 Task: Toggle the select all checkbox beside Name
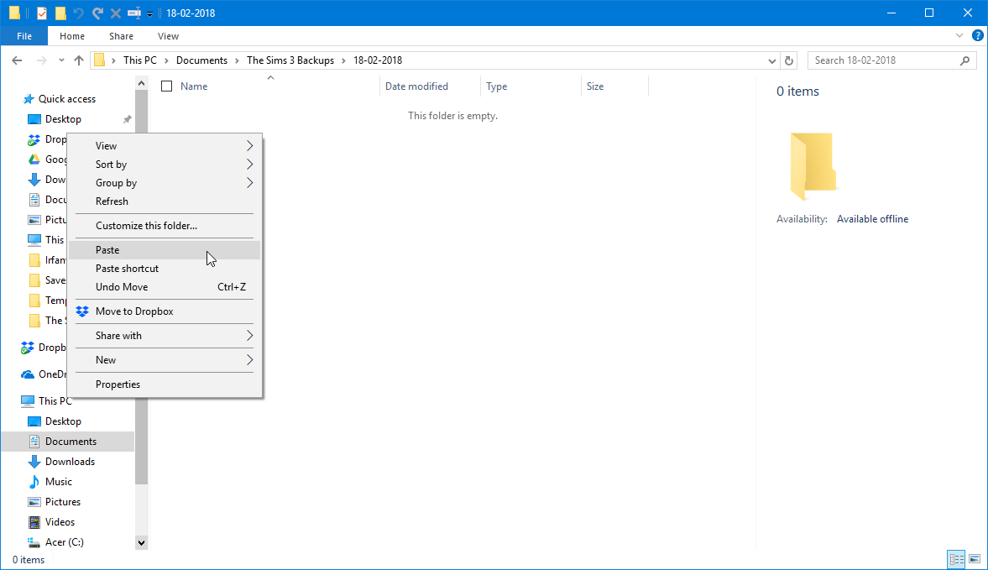tap(166, 86)
